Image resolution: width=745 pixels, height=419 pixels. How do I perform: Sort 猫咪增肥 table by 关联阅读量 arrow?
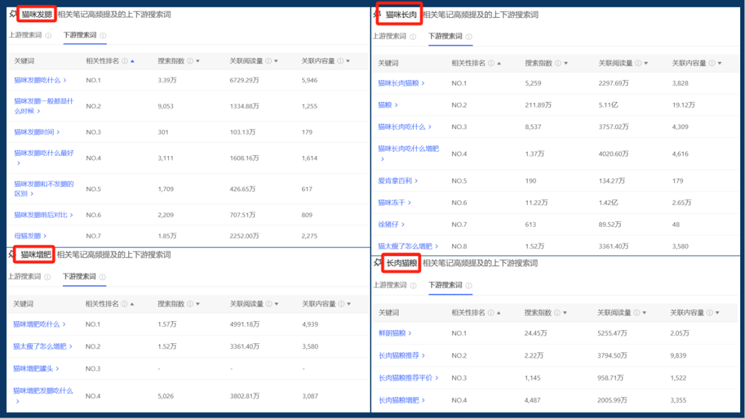(x=277, y=304)
